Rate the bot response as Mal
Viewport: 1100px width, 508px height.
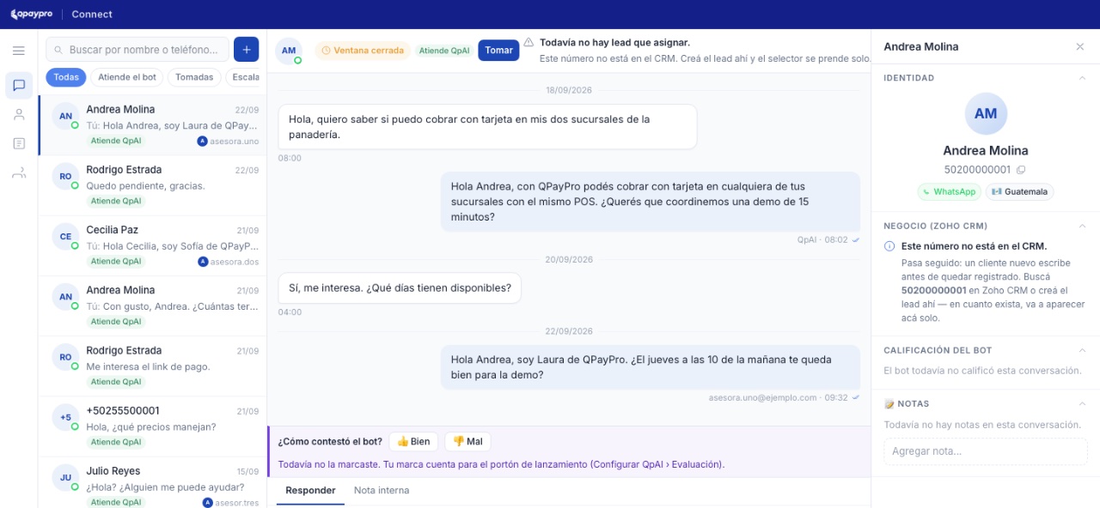pos(467,442)
